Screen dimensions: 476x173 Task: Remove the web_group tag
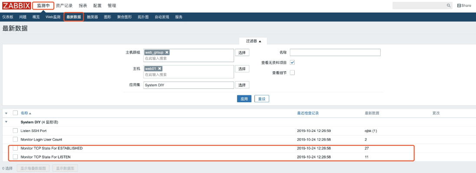167,52
